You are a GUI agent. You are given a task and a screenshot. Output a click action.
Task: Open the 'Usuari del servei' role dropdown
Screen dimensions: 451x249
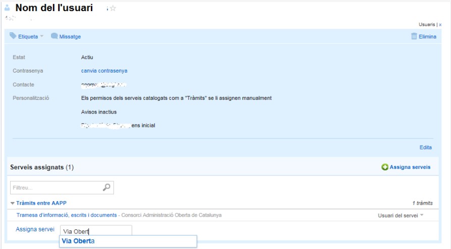[x=401, y=215]
